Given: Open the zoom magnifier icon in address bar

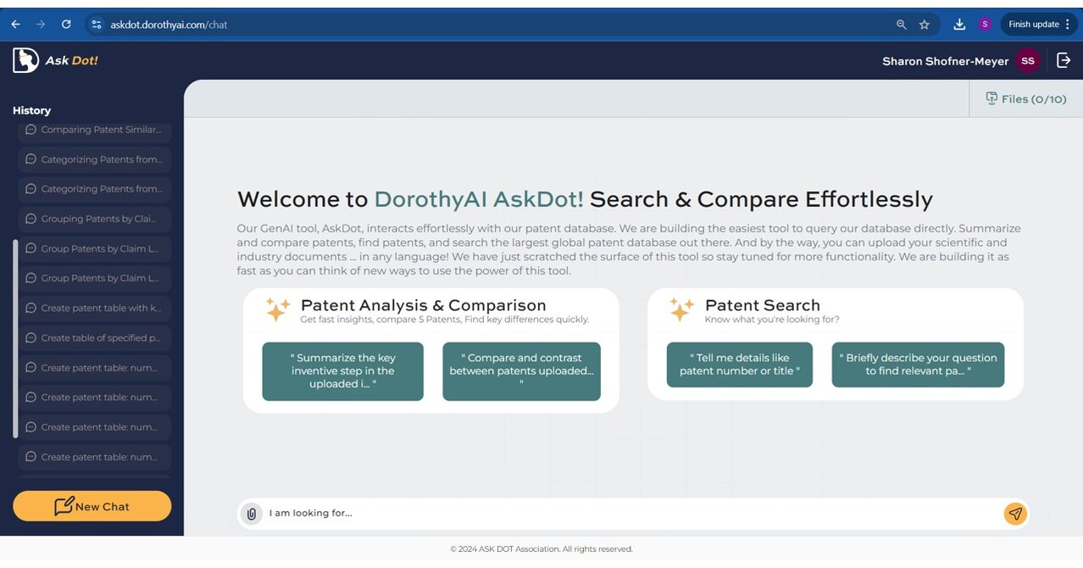Looking at the screenshot, I should (902, 25).
